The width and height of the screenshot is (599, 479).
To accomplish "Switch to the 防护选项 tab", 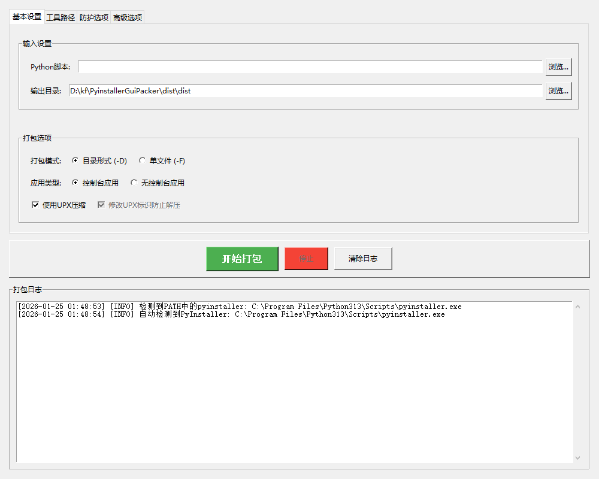I will click(94, 17).
